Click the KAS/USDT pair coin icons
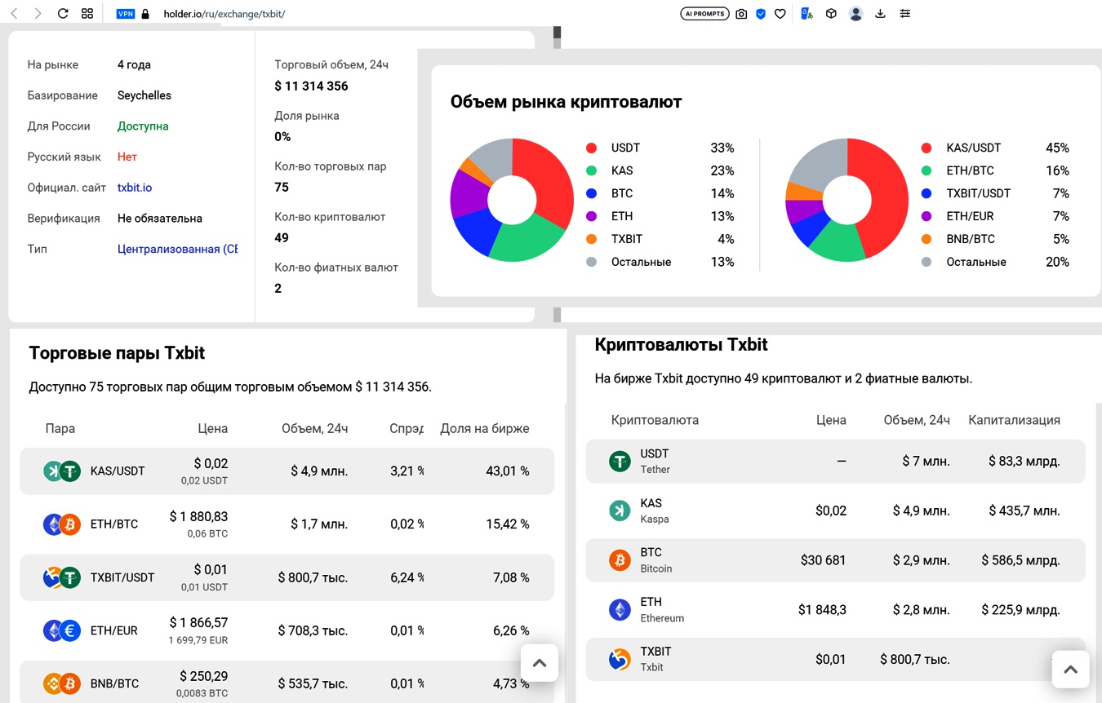Image resolution: width=1102 pixels, height=703 pixels. 62,471
